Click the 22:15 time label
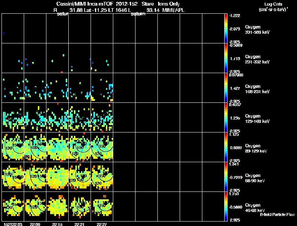 pos(58,224)
